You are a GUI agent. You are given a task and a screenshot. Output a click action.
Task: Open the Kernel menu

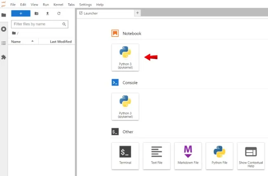click(58, 5)
